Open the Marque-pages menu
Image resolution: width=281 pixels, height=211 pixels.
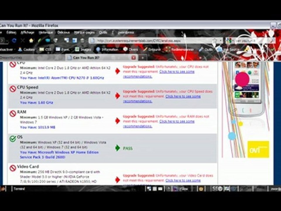84,33
